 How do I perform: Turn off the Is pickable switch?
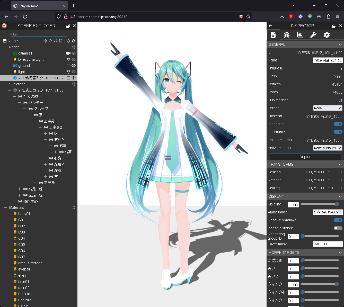tap(338, 132)
